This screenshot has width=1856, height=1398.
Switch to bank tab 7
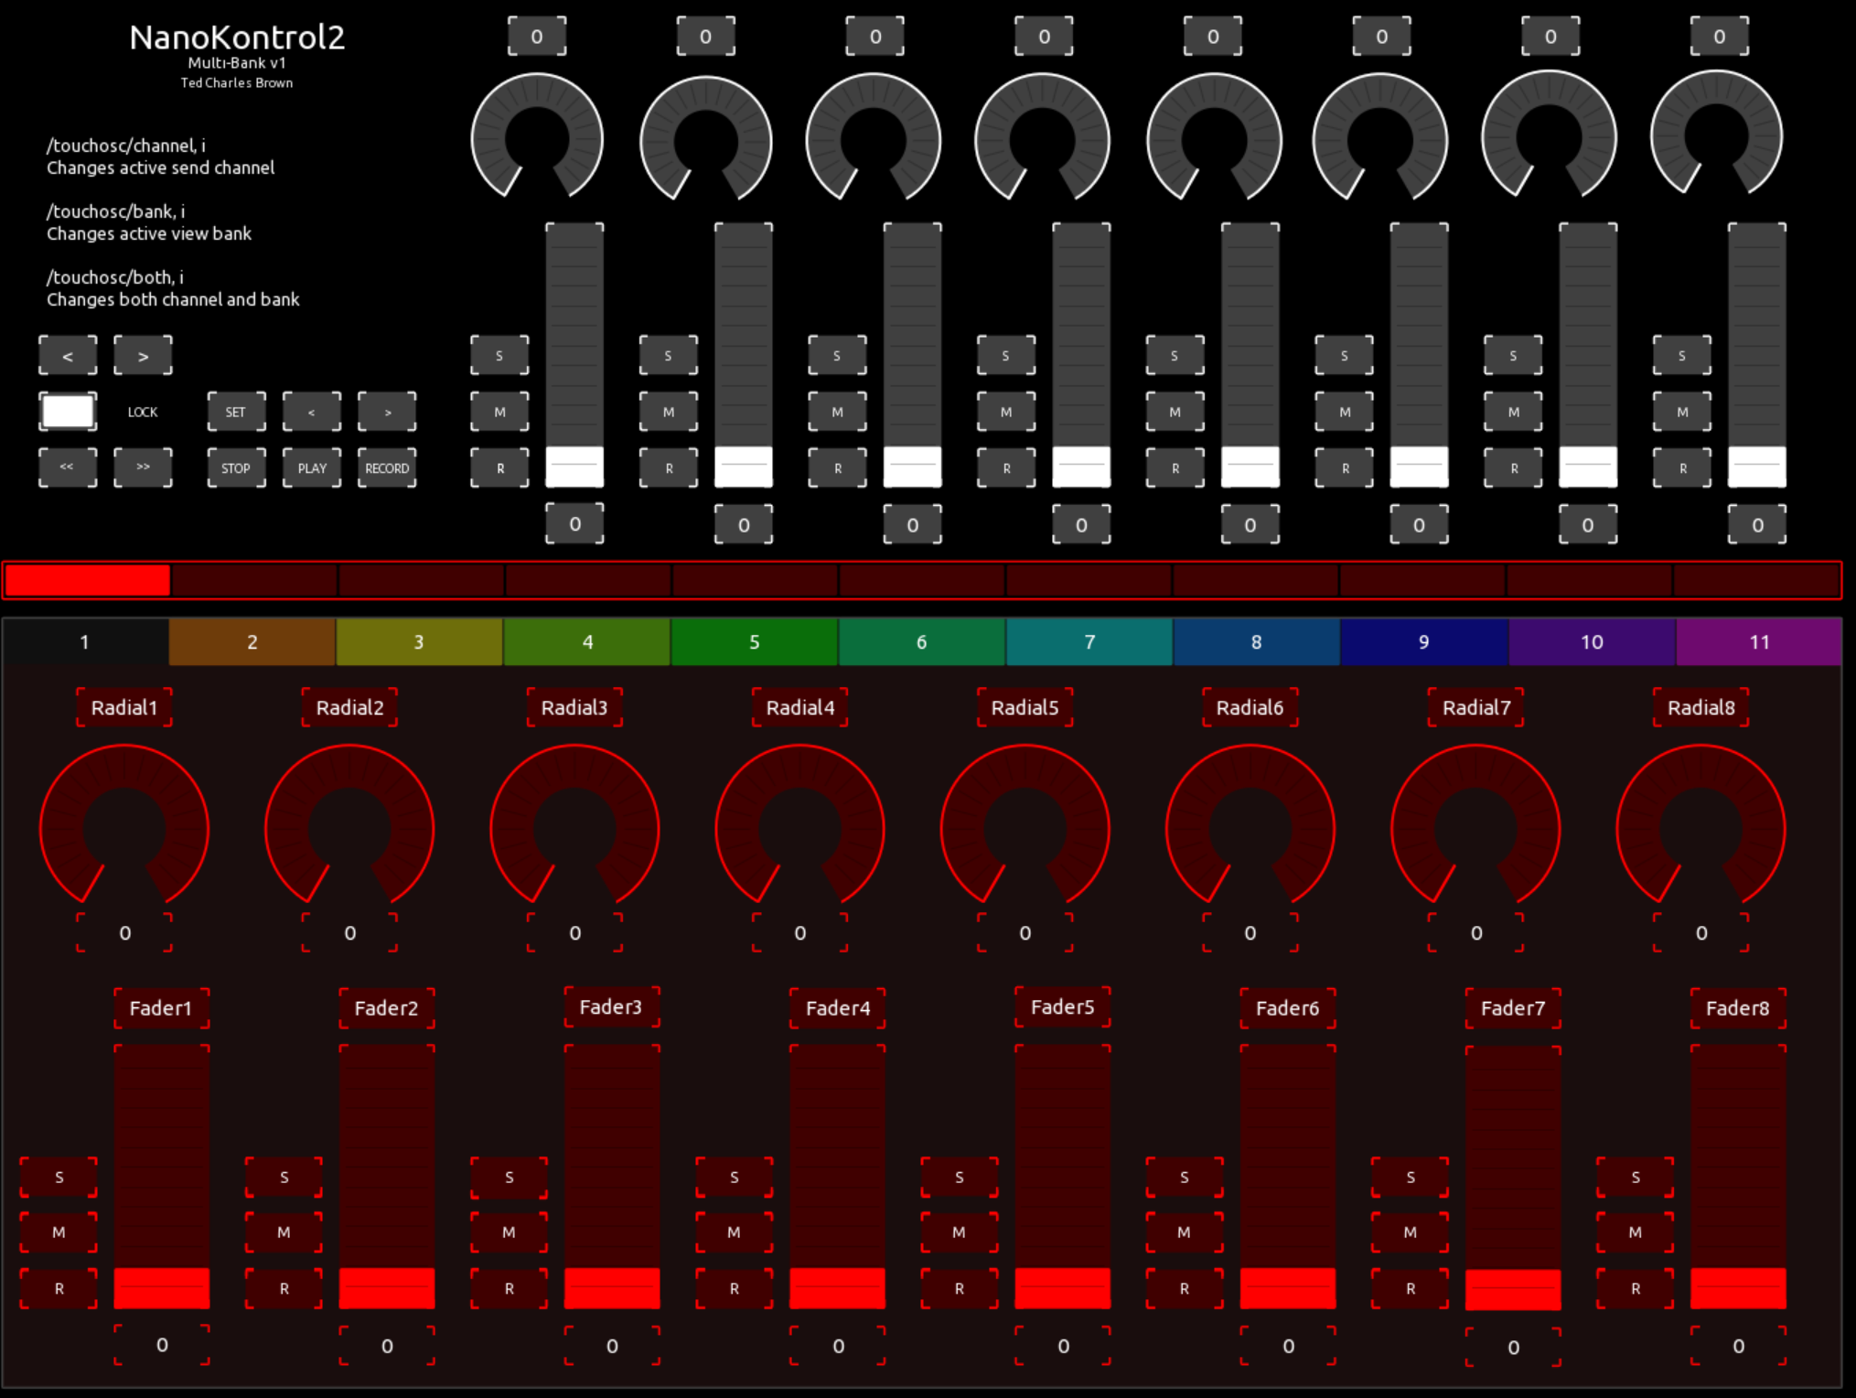[x=1089, y=642]
